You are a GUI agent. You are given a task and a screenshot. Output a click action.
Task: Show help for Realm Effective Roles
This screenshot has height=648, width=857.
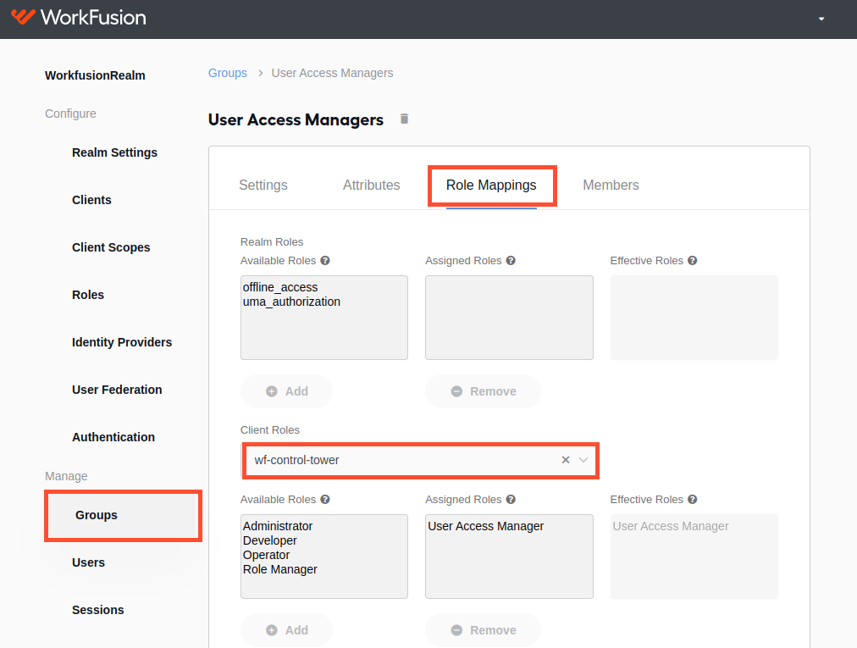[x=693, y=260]
